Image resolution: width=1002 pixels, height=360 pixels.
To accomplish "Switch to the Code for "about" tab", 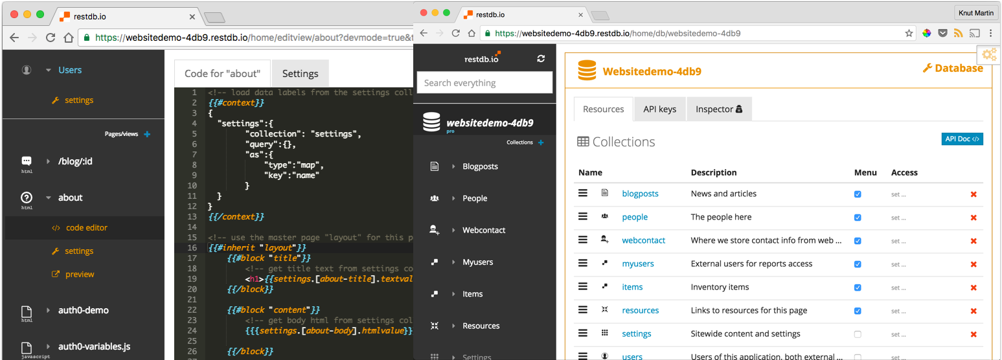I will 222,73.
